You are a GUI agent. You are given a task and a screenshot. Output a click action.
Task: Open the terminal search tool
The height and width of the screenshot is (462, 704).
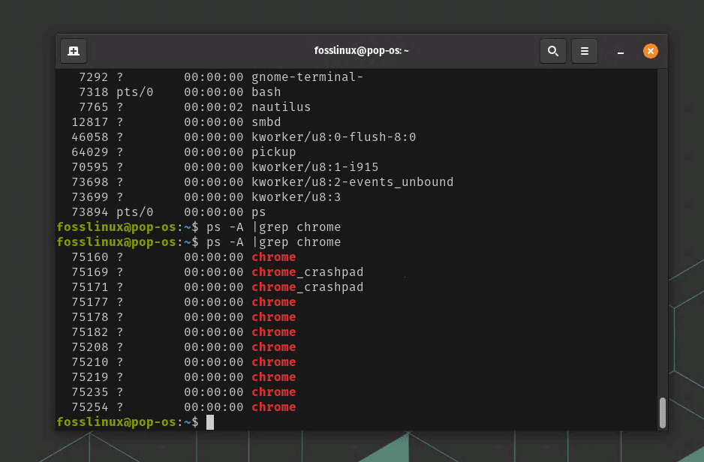click(x=553, y=51)
